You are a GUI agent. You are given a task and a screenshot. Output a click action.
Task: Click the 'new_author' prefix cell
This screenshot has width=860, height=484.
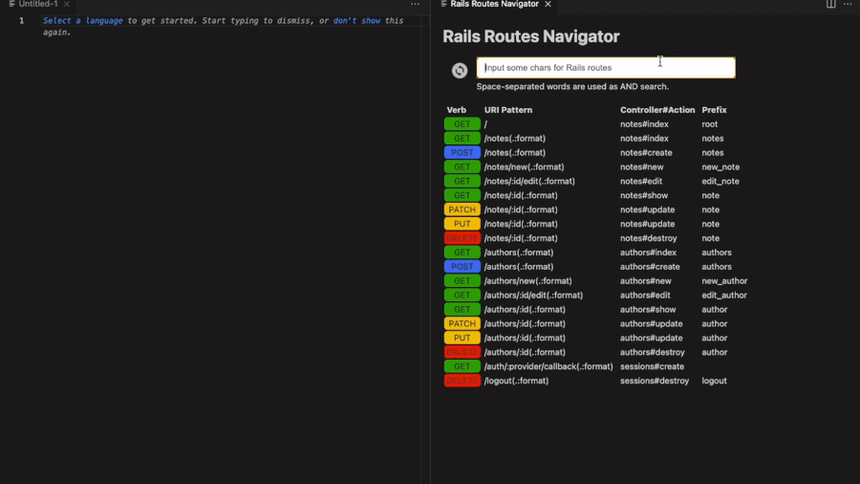[724, 281]
